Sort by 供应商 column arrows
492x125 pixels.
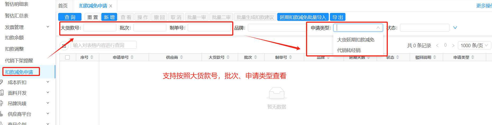coord(181,57)
